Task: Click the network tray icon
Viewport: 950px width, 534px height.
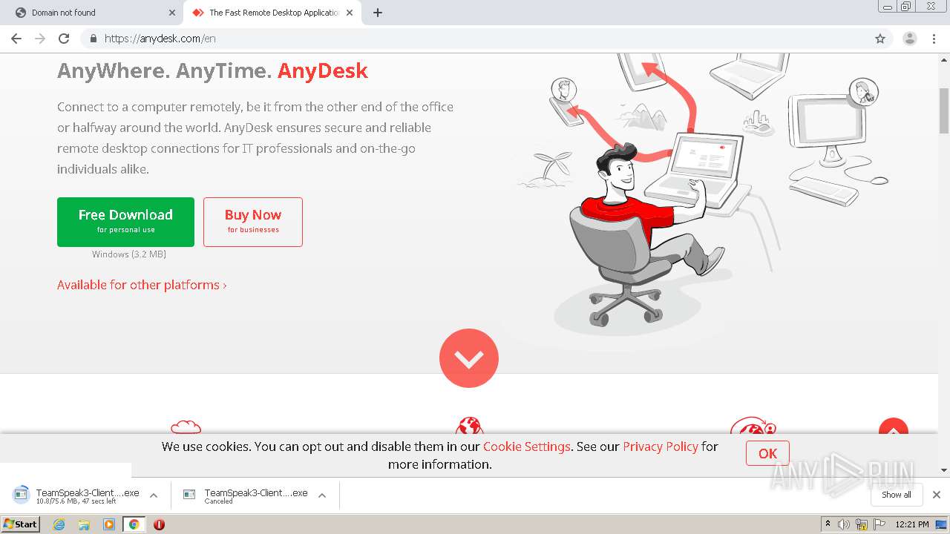Action: coord(862,524)
